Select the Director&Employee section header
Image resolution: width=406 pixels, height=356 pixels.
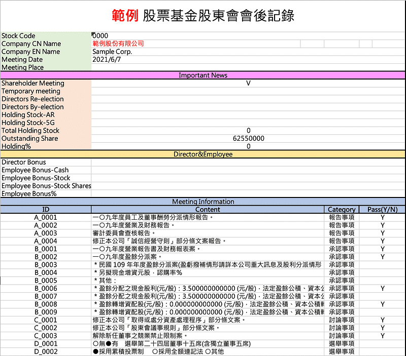click(x=203, y=154)
